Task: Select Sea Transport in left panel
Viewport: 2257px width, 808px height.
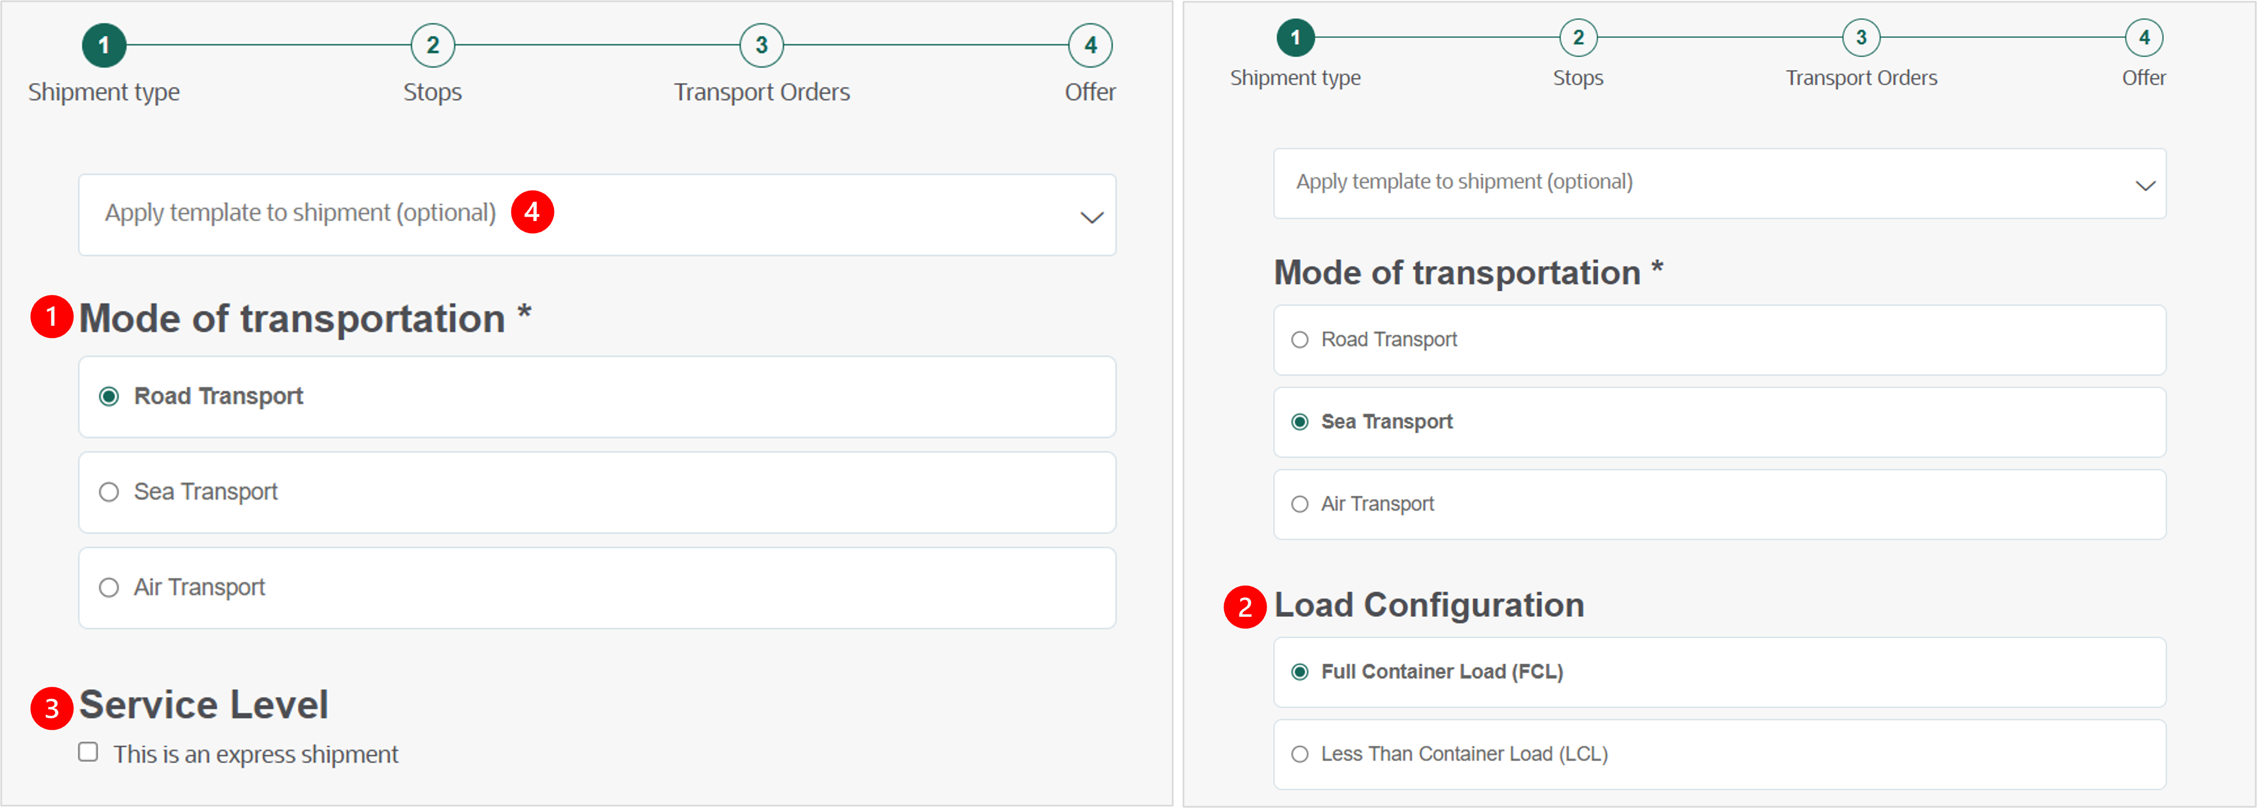Action: point(597,493)
